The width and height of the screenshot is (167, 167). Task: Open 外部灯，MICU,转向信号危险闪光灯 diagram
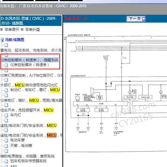(x=29, y=85)
